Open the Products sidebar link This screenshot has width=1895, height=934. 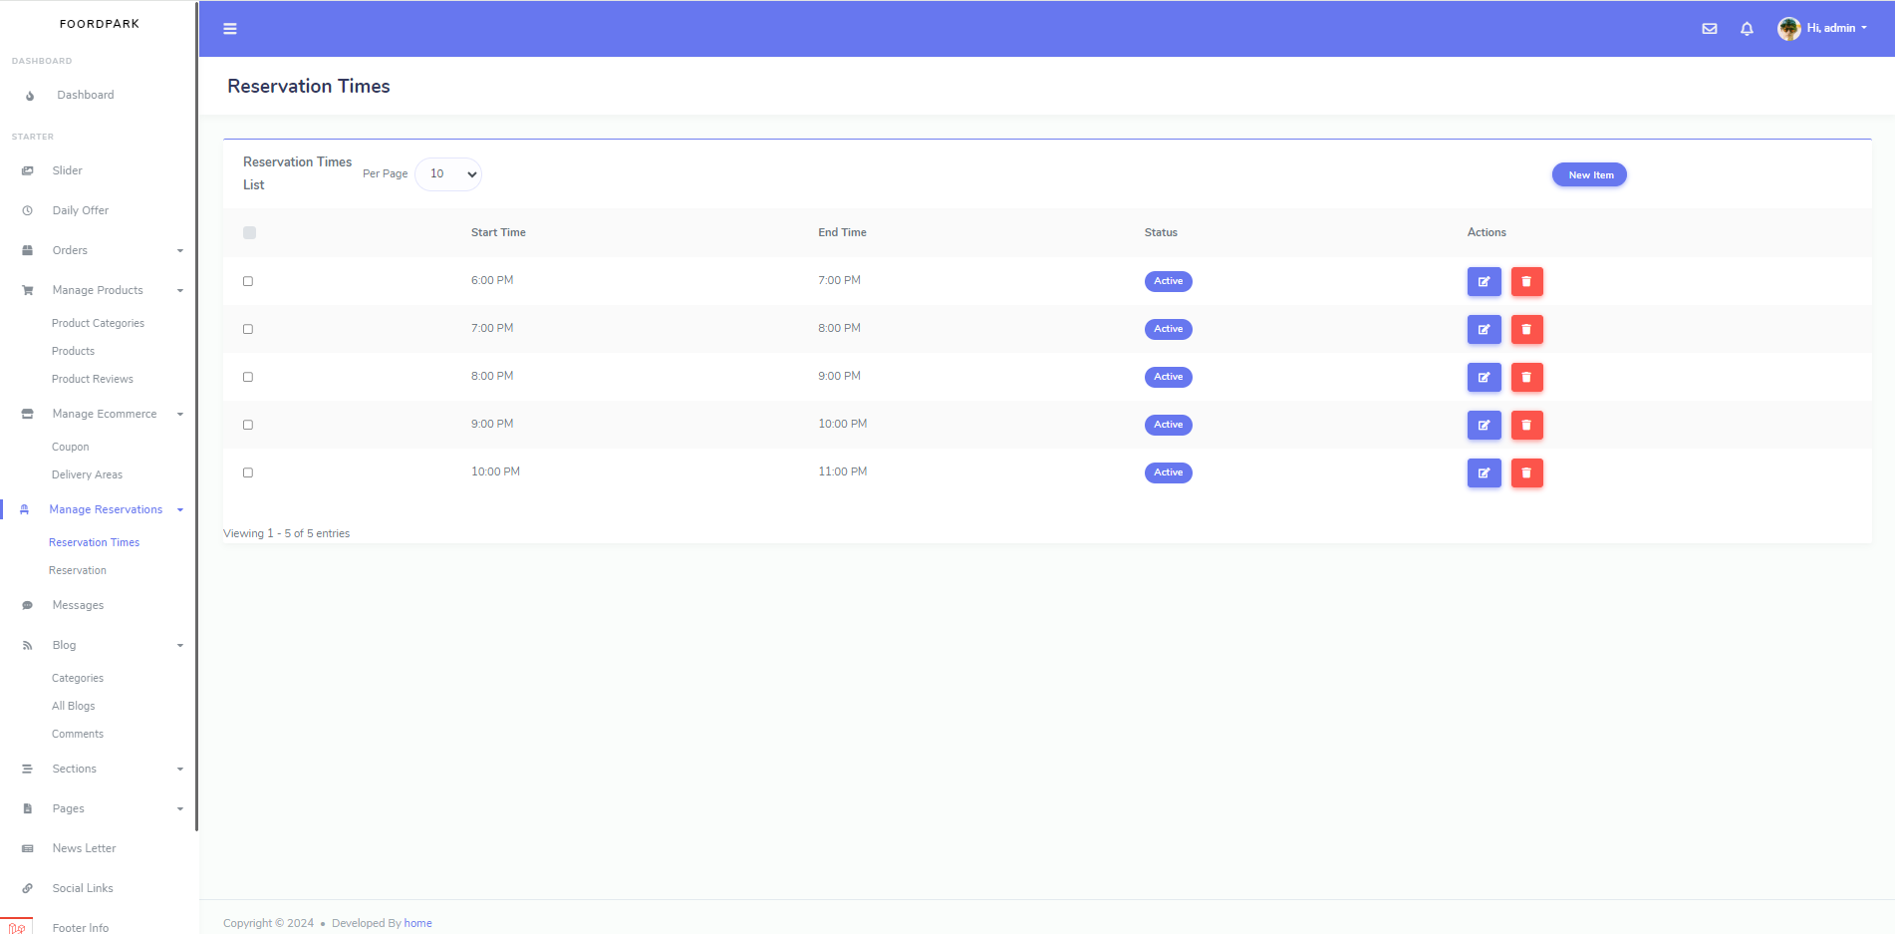pyautogui.click(x=73, y=351)
